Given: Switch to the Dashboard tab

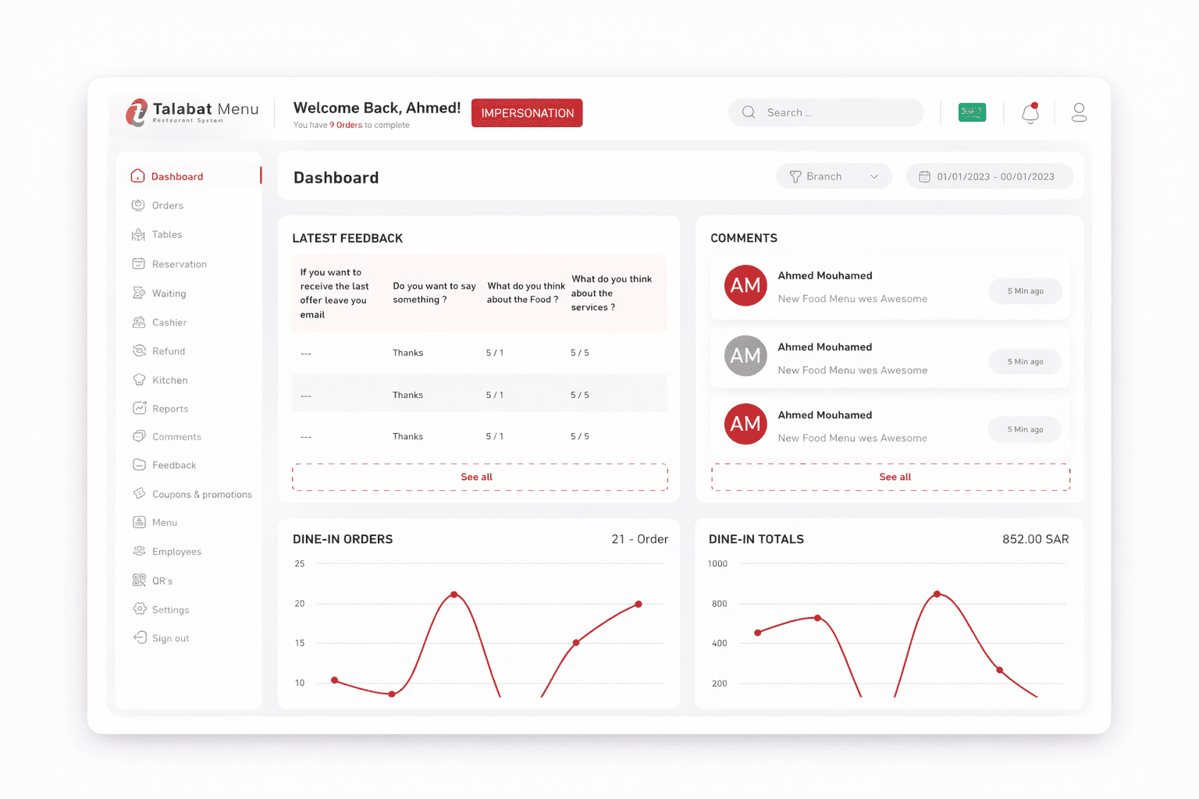Looking at the screenshot, I should [177, 176].
